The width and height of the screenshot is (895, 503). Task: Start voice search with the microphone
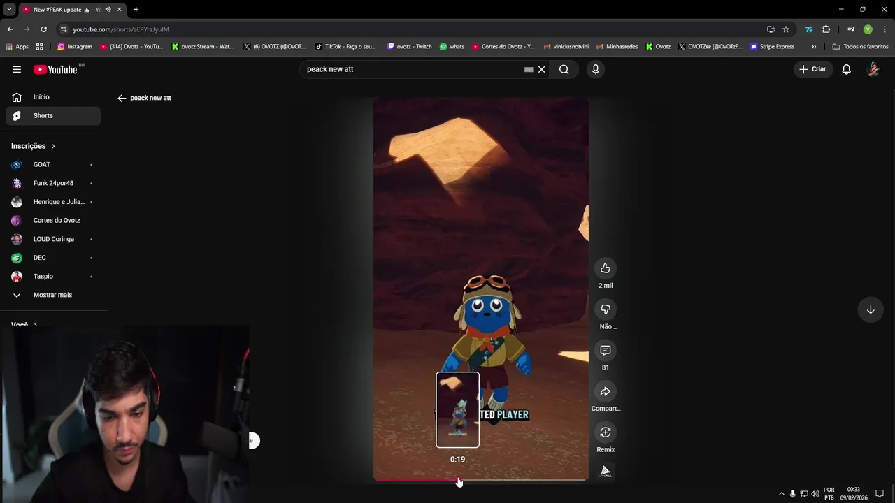(x=595, y=69)
